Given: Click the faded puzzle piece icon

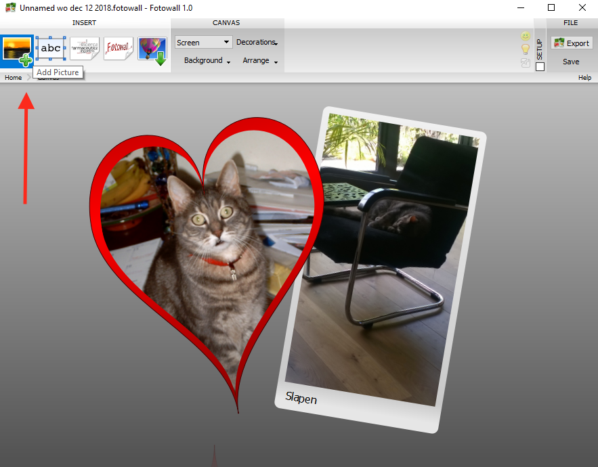Looking at the screenshot, I should 526,63.
